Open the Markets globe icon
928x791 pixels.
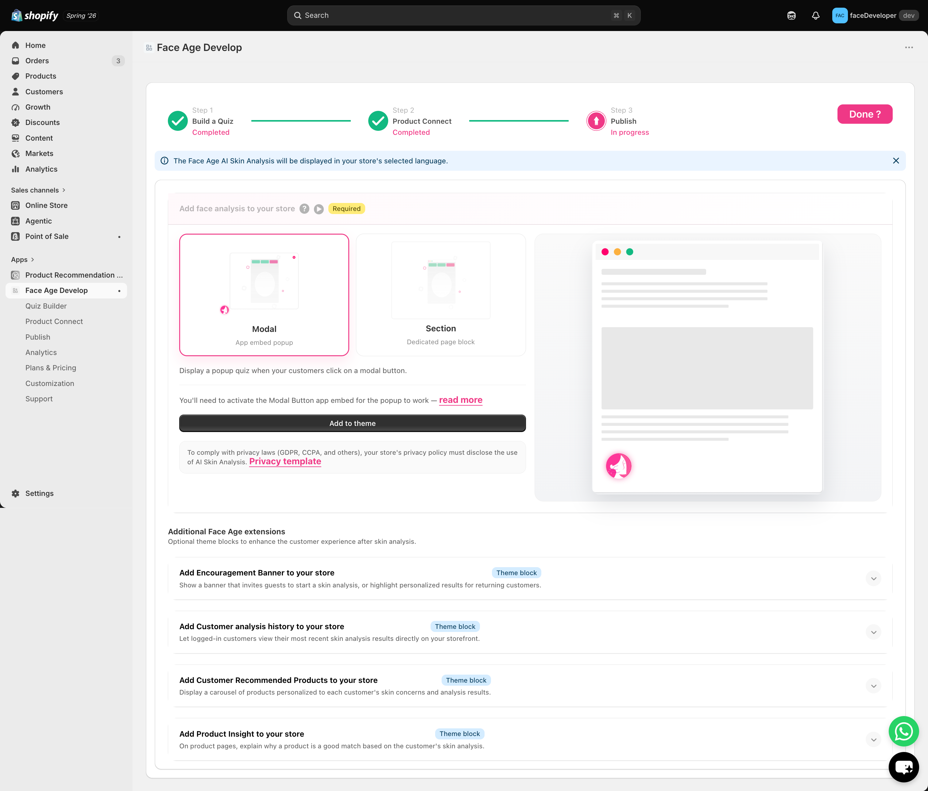(16, 153)
